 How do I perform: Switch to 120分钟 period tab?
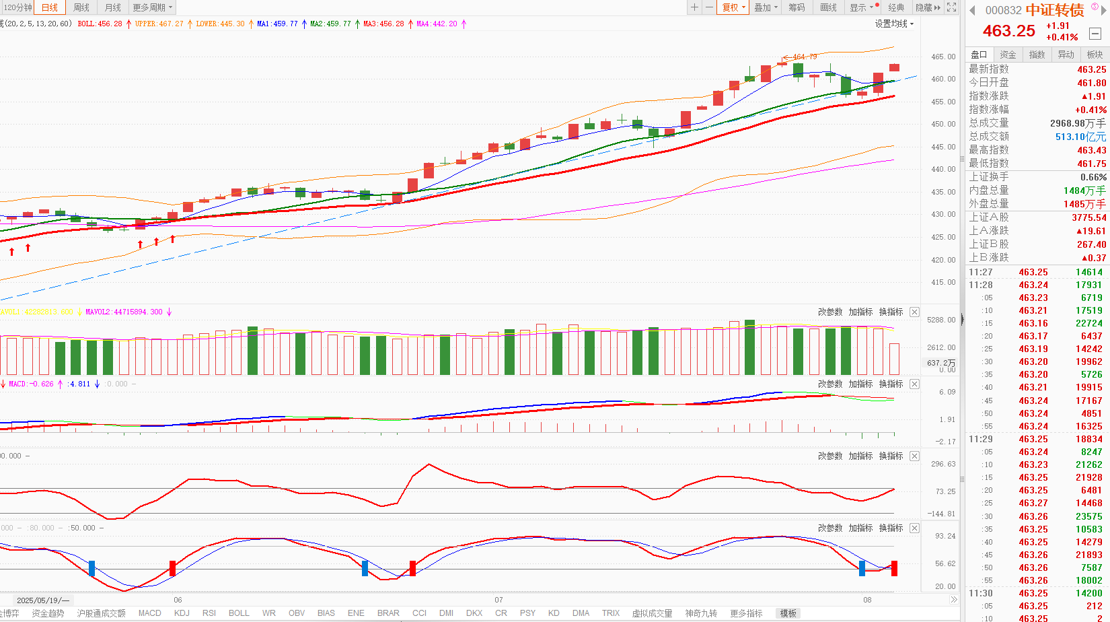[x=17, y=7]
